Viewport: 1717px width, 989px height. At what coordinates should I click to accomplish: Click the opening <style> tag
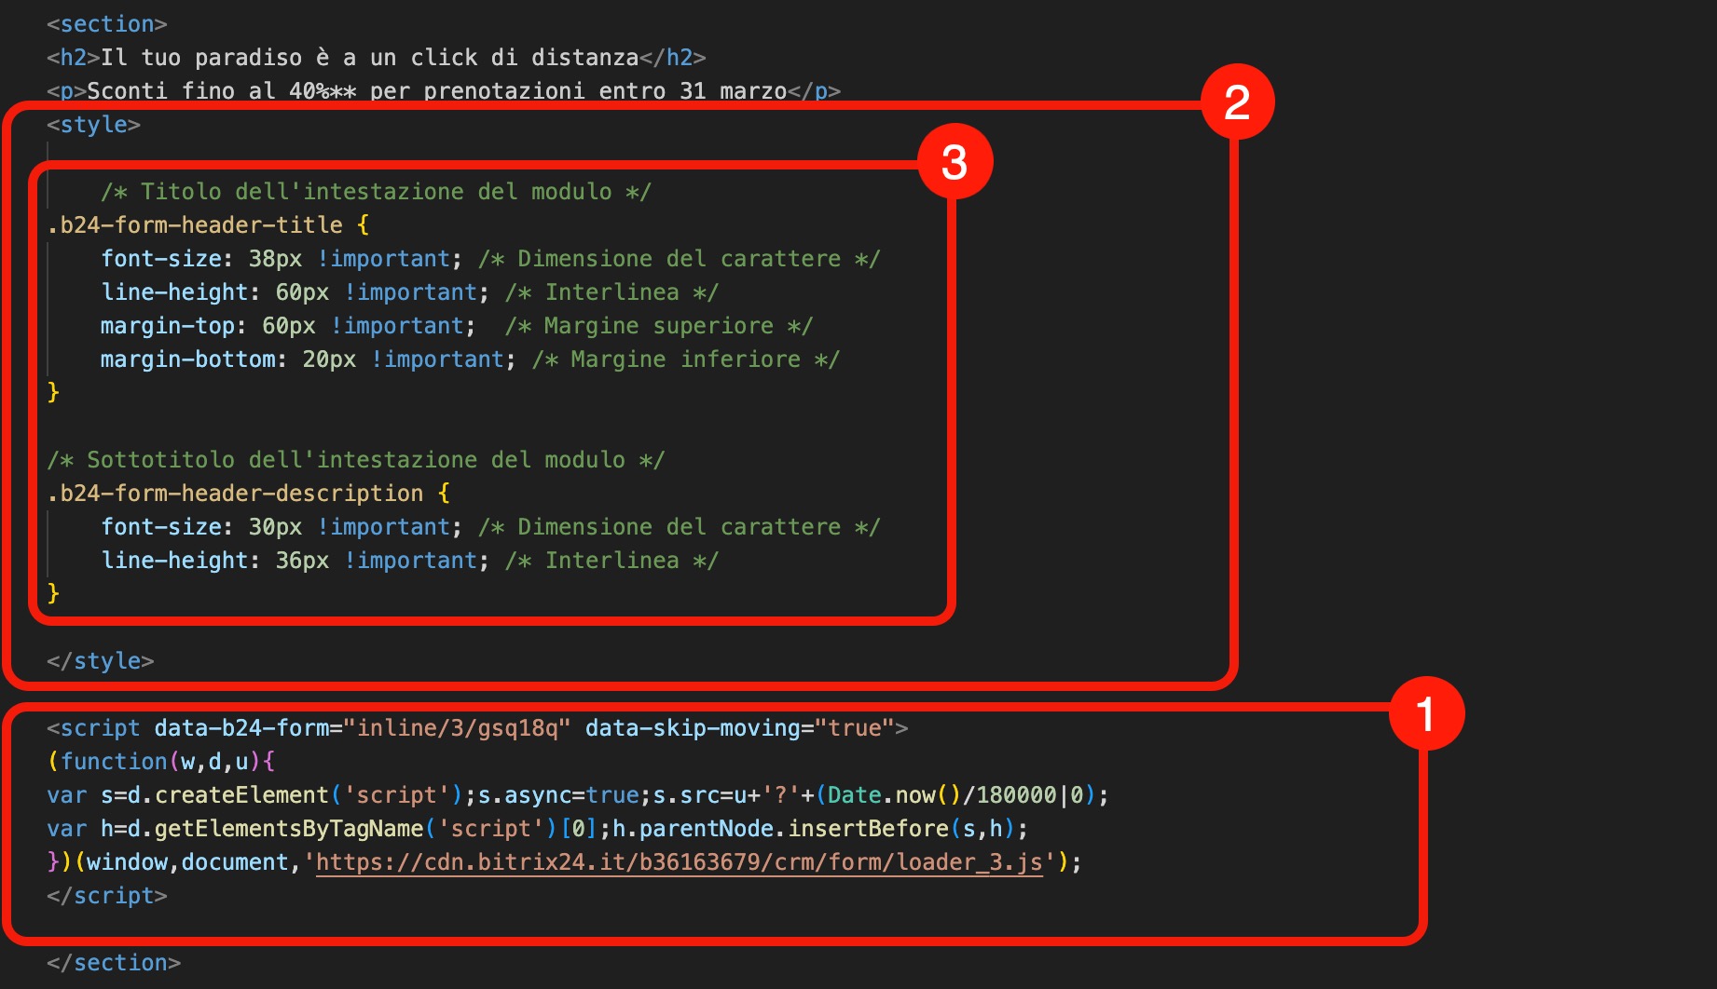(93, 125)
